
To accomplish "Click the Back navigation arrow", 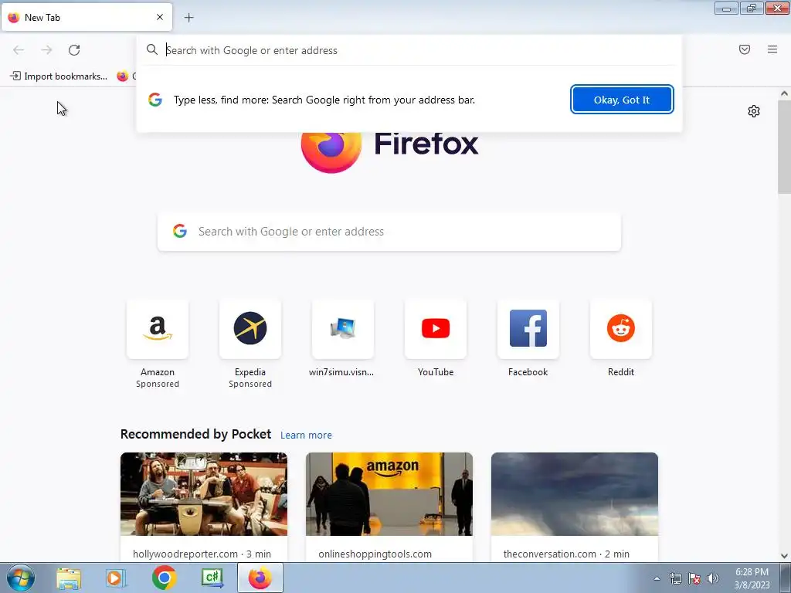I will [x=19, y=50].
